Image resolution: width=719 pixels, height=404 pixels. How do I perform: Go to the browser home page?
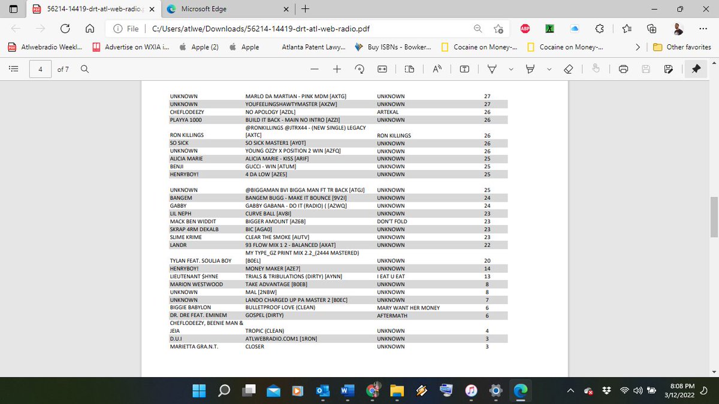click(x=89, y=28)
